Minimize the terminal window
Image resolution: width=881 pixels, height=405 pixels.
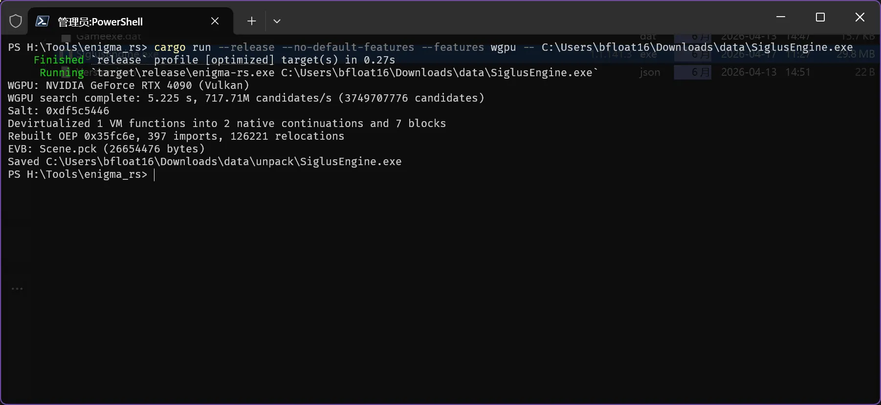781,17
